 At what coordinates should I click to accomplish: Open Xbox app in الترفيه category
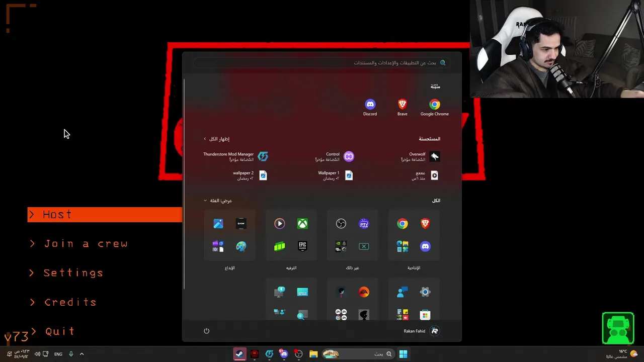[302, 224]
